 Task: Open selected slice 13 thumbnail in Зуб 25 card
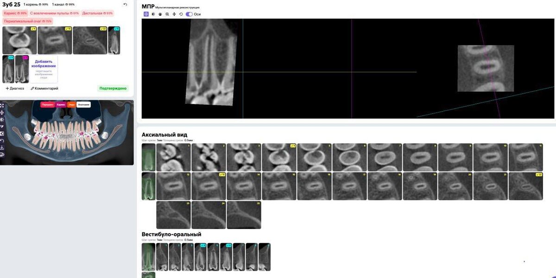point(55,40)
